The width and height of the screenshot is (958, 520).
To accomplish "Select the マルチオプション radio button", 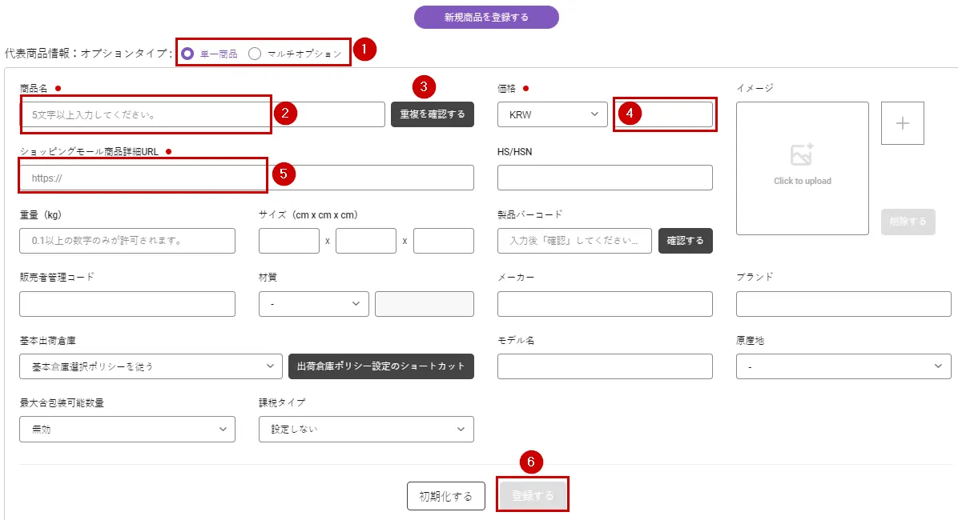I will pyautogui.click(x=255, y=54).
